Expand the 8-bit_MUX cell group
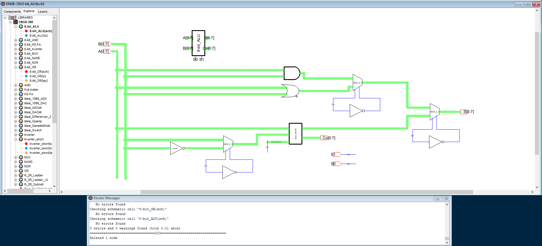 [16, 54]
